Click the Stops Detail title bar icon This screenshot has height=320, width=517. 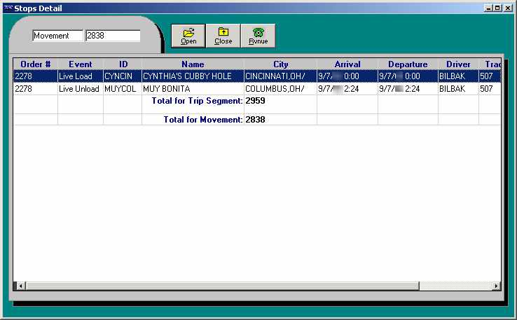coord(8,8)
